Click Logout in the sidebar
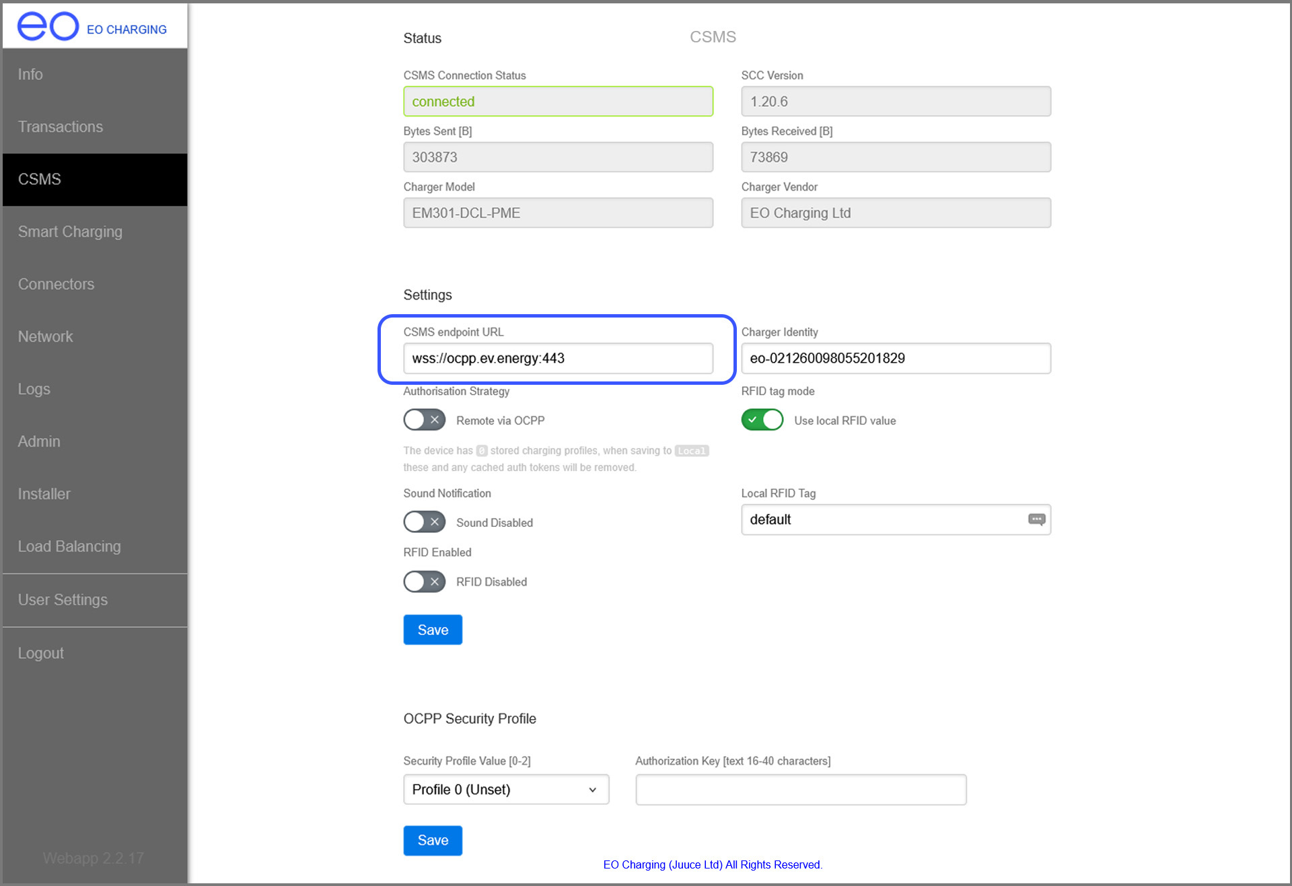The image size is (1292, 886). (95, 653)
